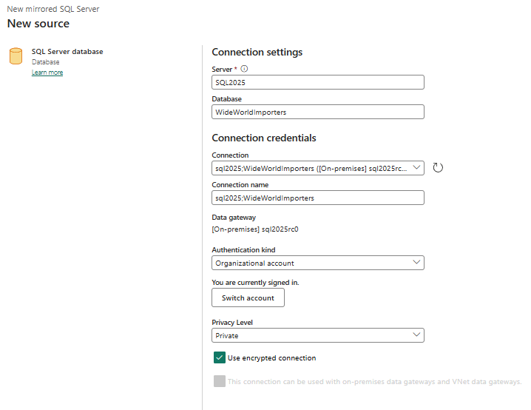This screenshot has width=531, height=410.
Task: Click the New mirrored SQL Server title
Action: pyautogui.click(x=53, y=9)
